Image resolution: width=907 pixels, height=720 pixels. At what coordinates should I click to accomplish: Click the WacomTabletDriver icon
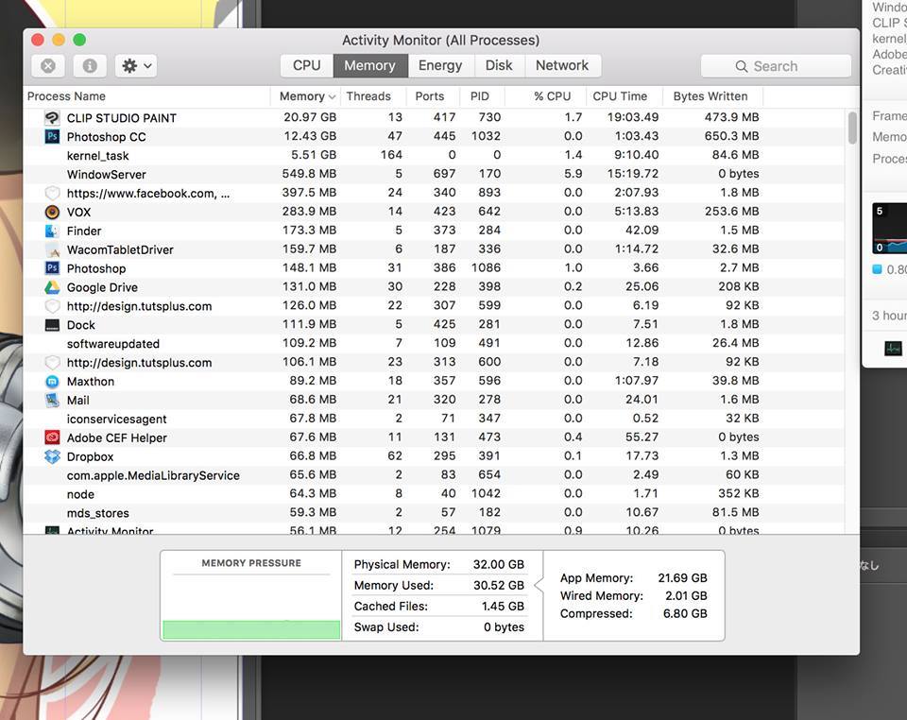[x=52, y=249]
